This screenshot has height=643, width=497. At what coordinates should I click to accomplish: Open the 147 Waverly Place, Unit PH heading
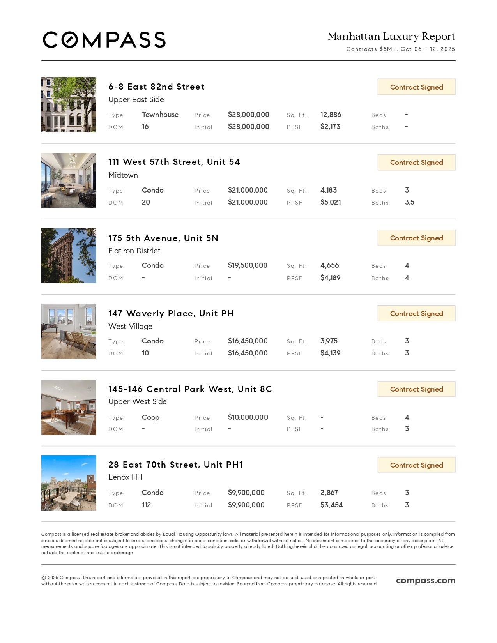(x=171, y=314)
